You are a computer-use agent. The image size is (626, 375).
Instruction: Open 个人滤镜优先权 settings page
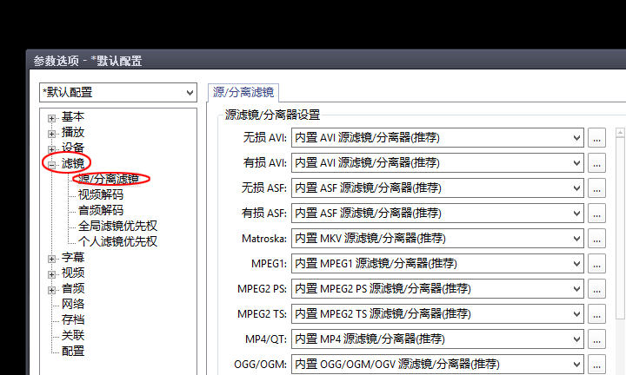tap(117, 241)
